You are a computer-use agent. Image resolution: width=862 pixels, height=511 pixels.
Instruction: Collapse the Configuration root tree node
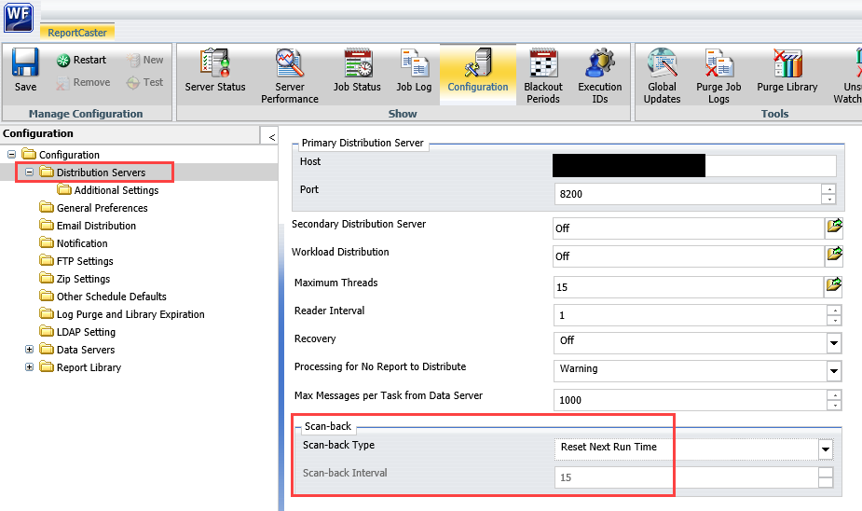[x=11, y=155]
